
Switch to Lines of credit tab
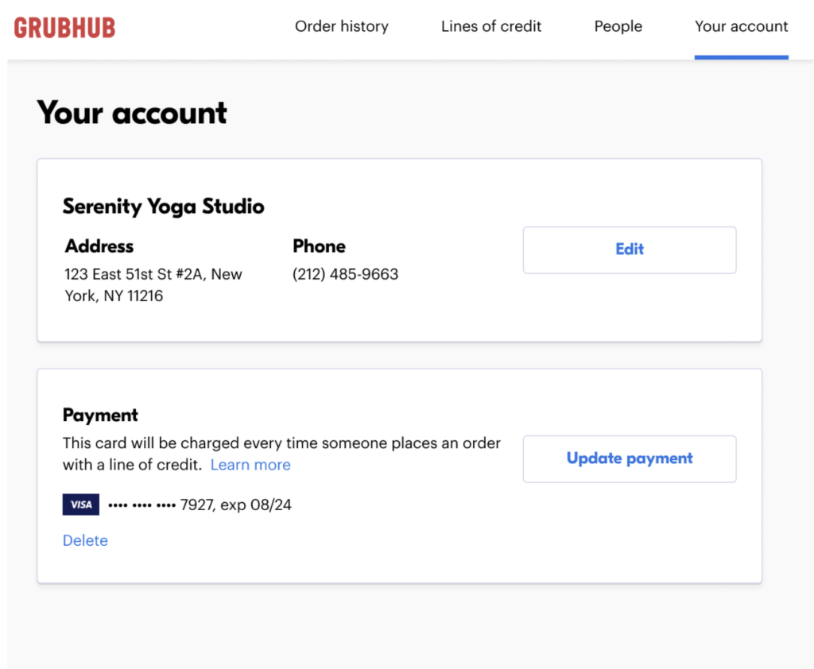490,26
